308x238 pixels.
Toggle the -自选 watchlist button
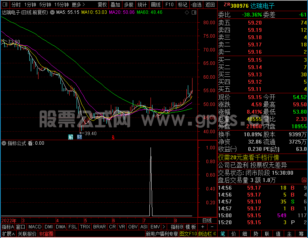click(196, 5)
